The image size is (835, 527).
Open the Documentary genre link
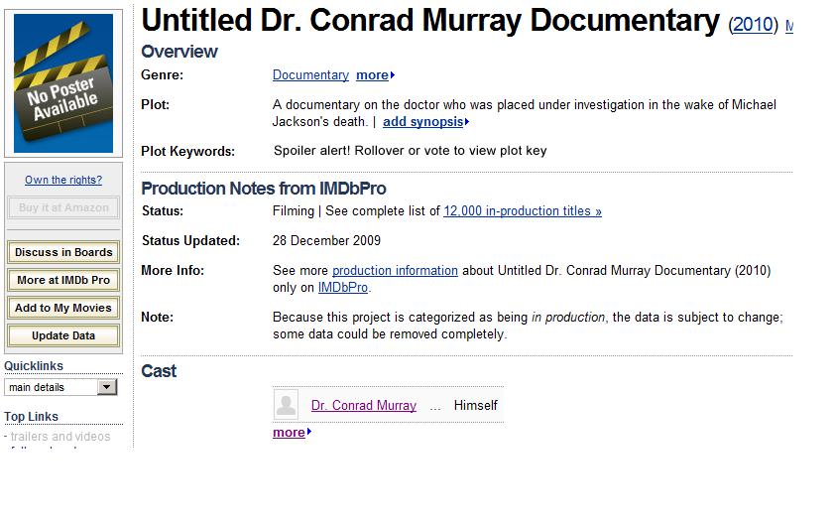pos(310,75)
